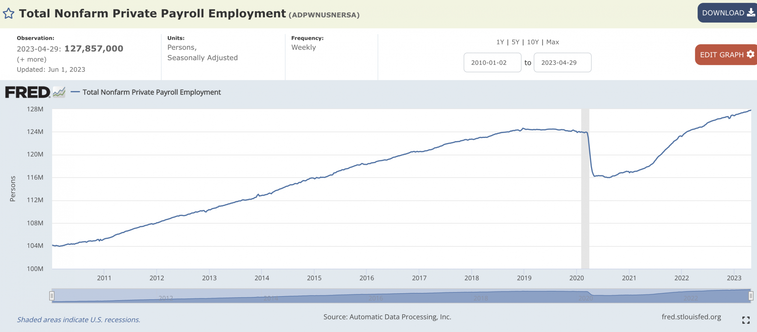Screen dimensions: 757x332
Task: Open the EDIT GRAPH panel
Action: [726, 54]
